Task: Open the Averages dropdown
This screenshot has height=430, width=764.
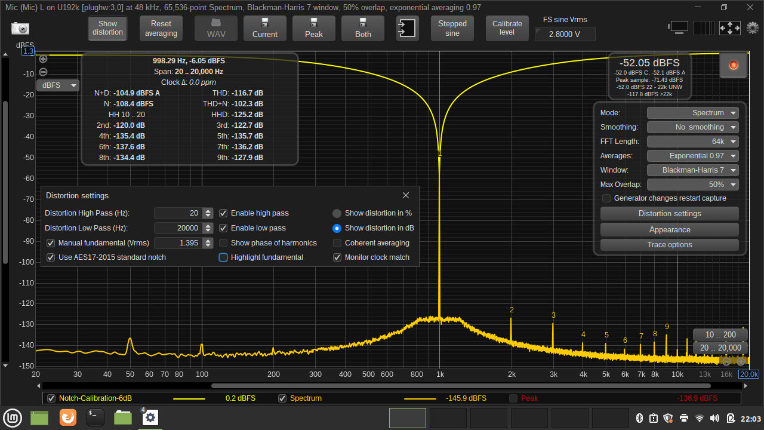Action: click(x=693, y=156)
